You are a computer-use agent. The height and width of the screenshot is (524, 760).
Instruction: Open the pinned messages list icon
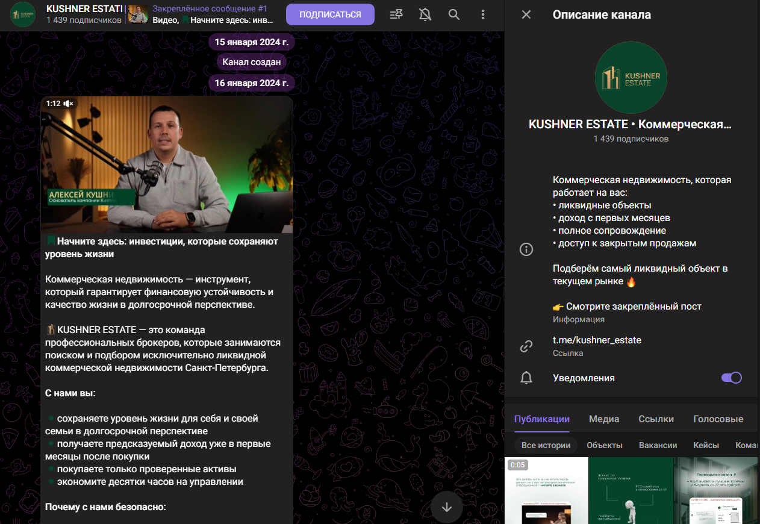click(x=396, y=14)
